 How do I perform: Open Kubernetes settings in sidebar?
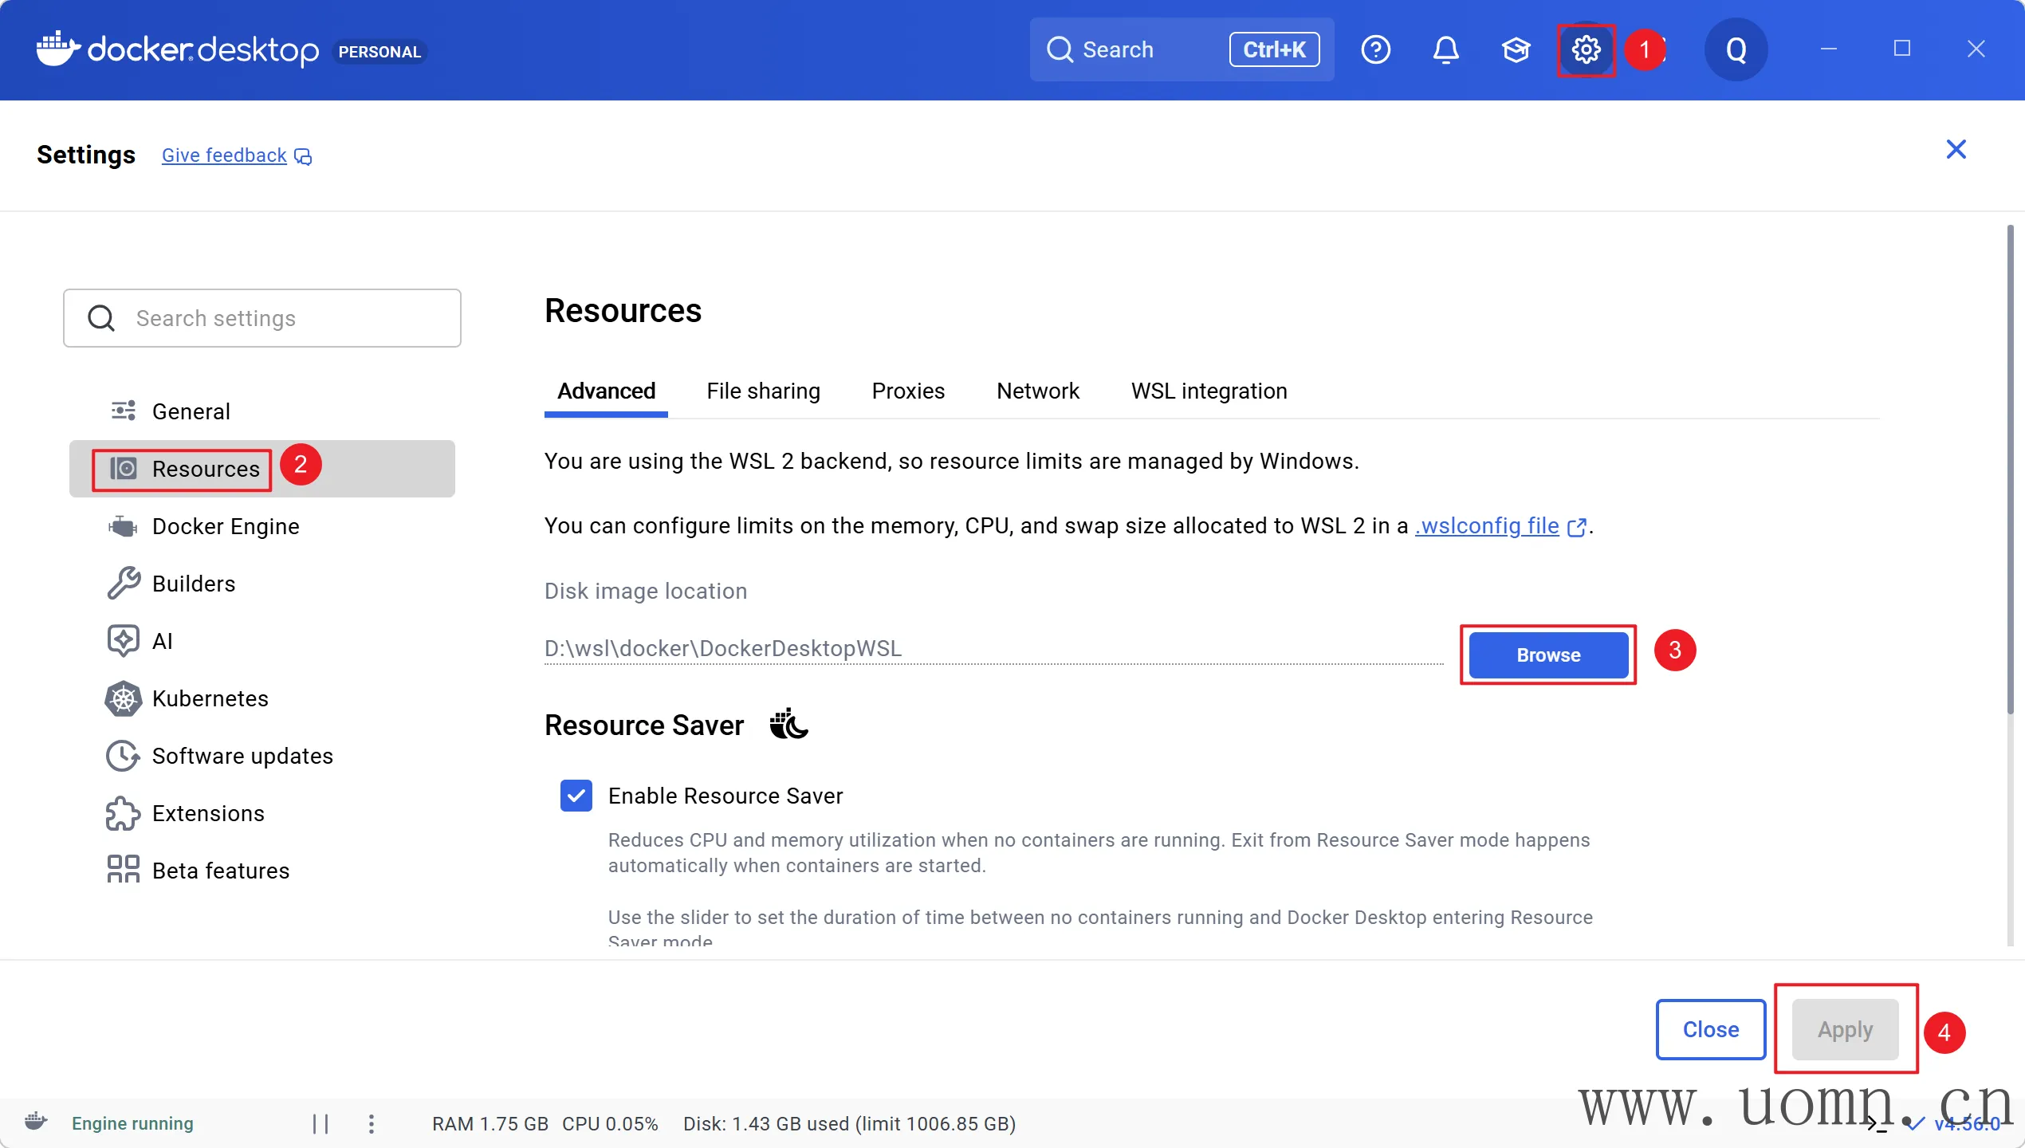[210, 698]
